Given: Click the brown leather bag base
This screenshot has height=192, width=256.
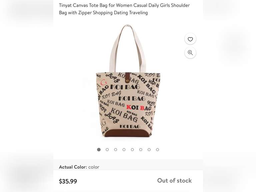Looking at the screenshot, I should [127, 133].
